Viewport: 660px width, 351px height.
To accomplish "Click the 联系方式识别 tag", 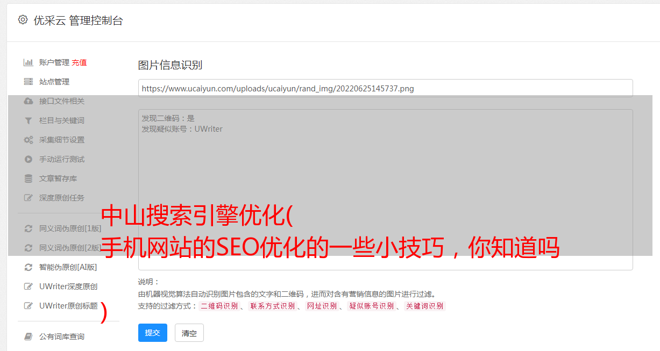I will coord(272,306).
